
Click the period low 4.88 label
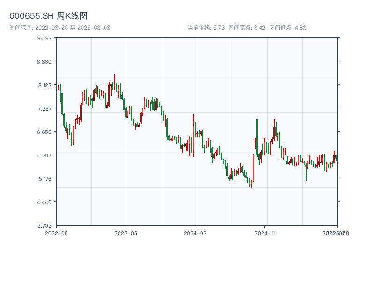click(x=287, y=28)
